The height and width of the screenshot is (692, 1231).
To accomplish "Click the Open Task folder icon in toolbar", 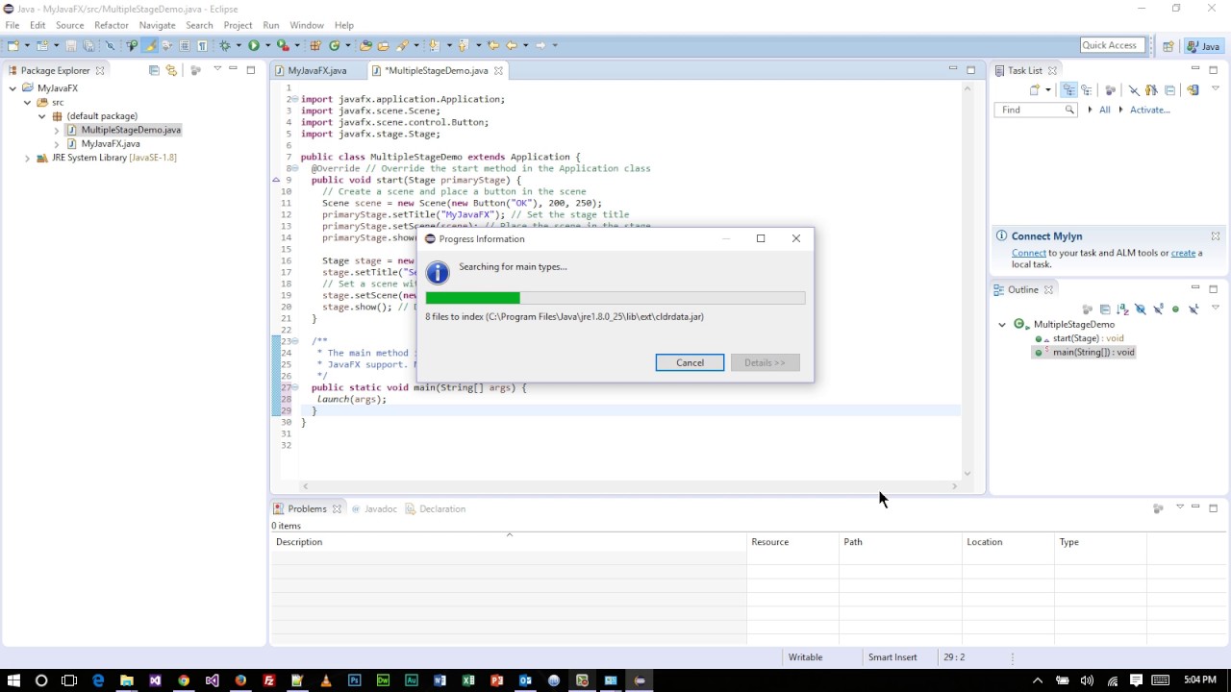I will 383,45.
